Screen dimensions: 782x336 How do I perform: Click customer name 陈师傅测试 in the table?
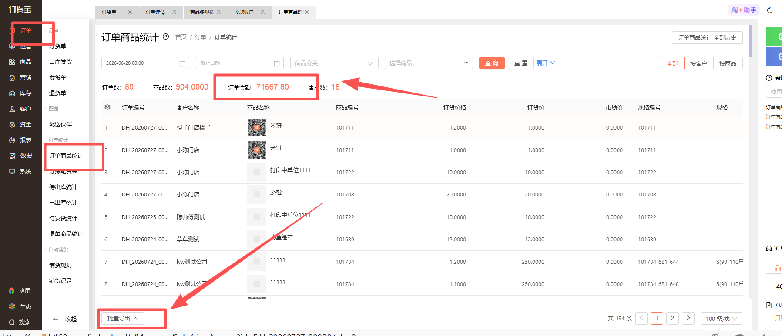tap(191, 217)
